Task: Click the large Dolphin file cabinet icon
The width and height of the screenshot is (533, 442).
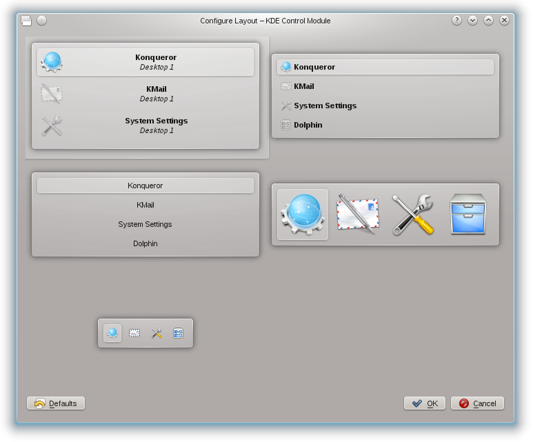Action: [x=467, y=214]
